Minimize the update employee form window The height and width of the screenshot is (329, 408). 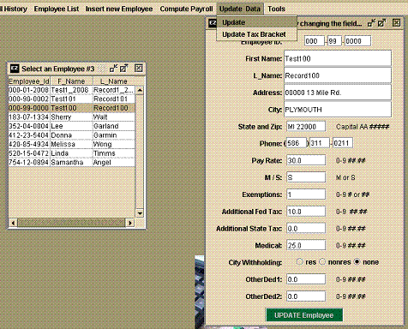(371, 23)
